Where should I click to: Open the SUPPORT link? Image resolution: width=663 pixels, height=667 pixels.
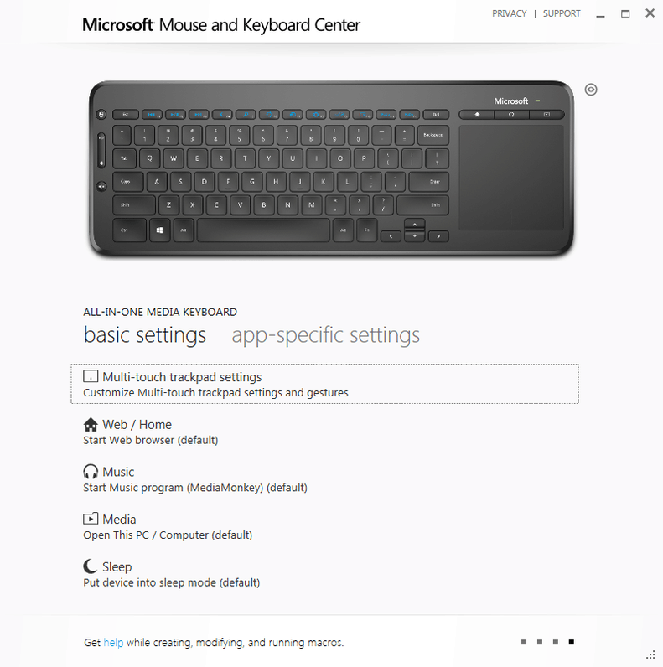coord(562,13)
